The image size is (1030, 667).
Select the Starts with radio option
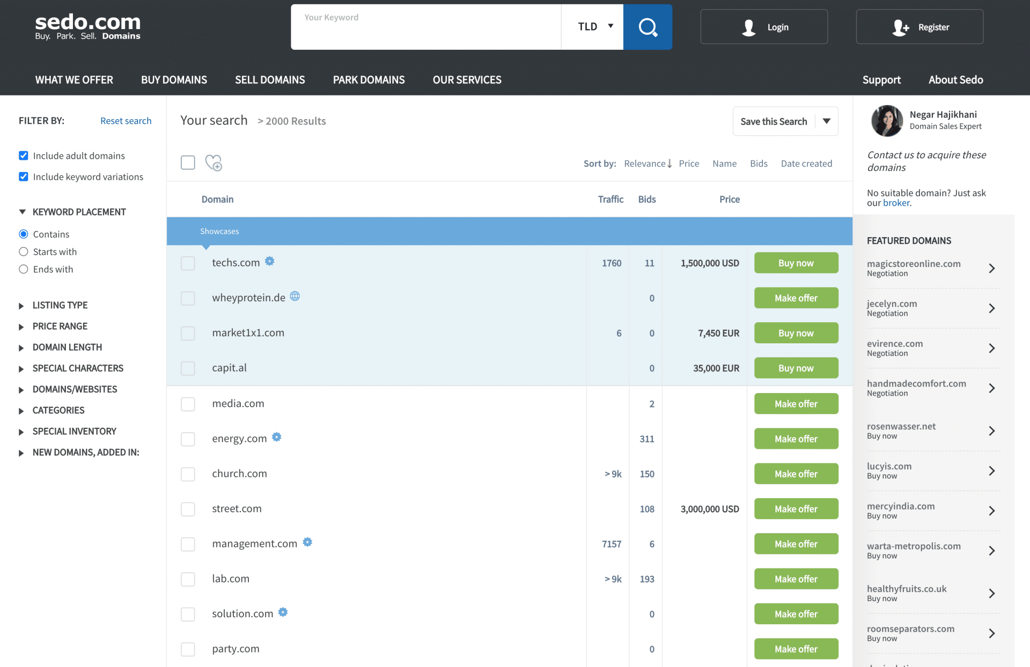23,252
